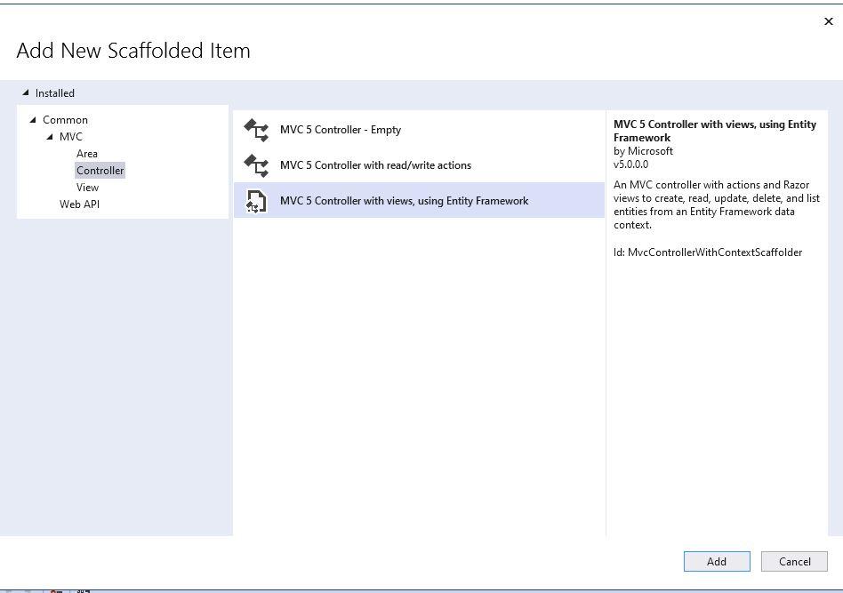Click the read/write actions controller icon
This screenshot has height=593, width=843.
(256, 165)
